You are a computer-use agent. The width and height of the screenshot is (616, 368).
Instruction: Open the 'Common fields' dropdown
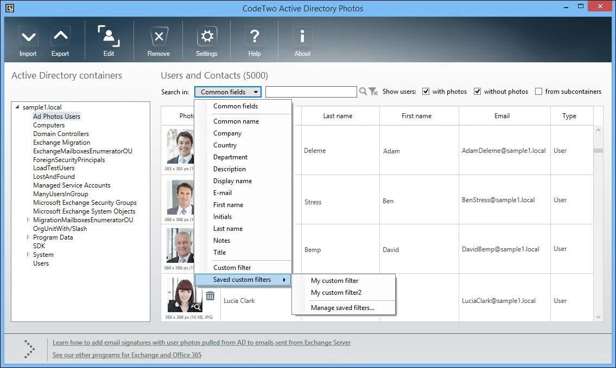click(x=227, y=91)
